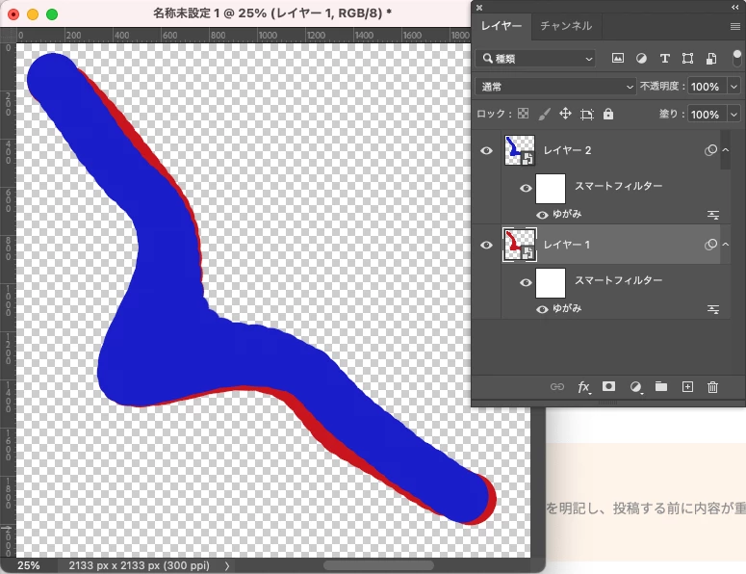This screenshot has height=574, width=746.
Task: Open status bar info arrow menu
Action: click(x=227, y=565)
